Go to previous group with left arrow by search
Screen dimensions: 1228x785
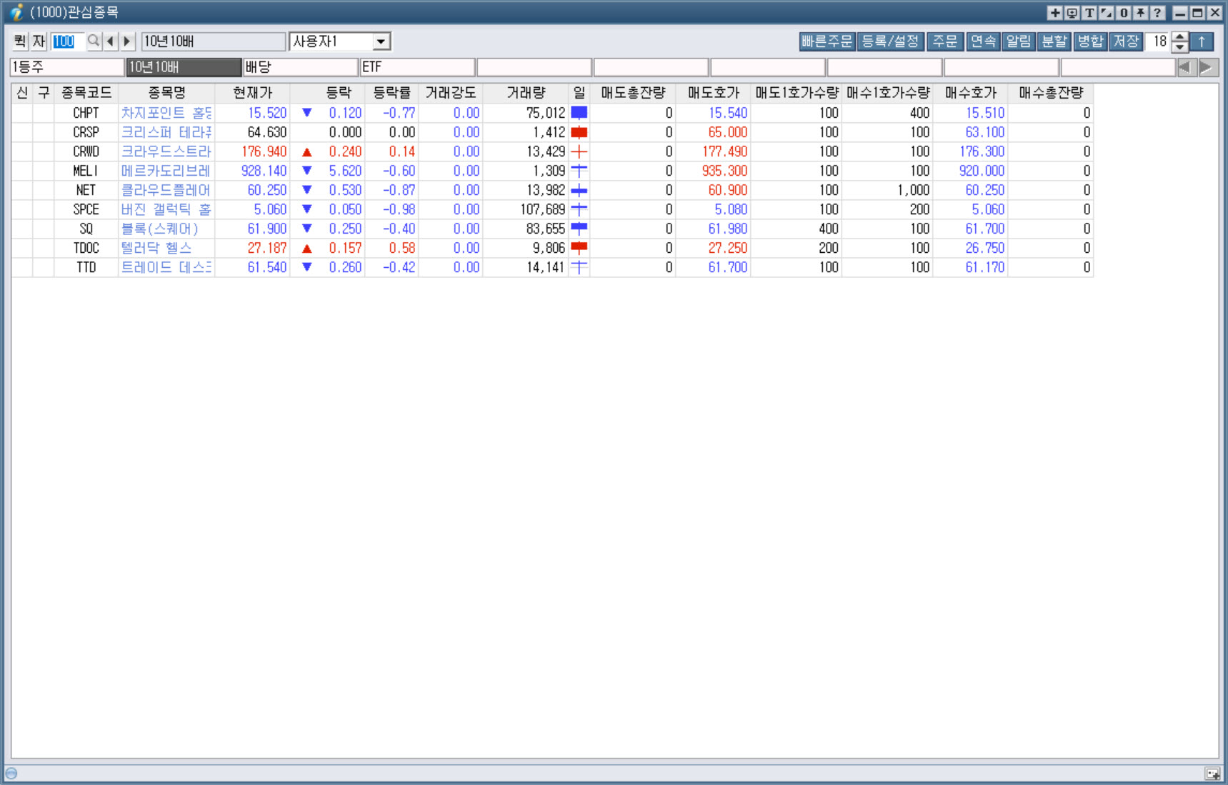[x=110, y=41]
